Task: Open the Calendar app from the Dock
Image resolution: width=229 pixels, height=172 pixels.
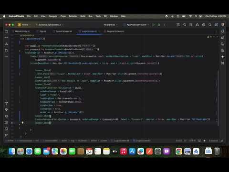Action: 89,151
